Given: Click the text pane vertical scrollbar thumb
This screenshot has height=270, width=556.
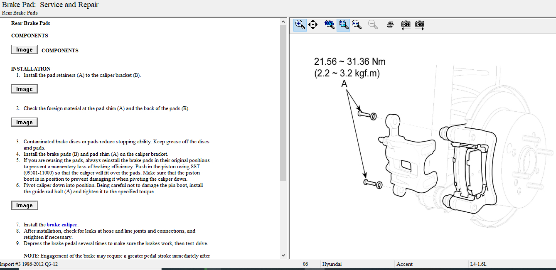Looking at the screenshot, I should (x=283, y=103).
